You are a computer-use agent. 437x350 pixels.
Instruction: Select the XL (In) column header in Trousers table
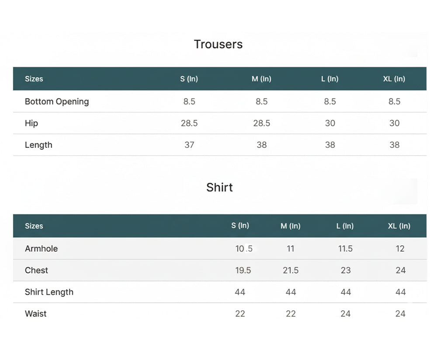(x=394, y=79)
